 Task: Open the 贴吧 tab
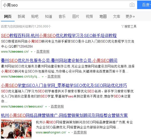coord(35,16)
